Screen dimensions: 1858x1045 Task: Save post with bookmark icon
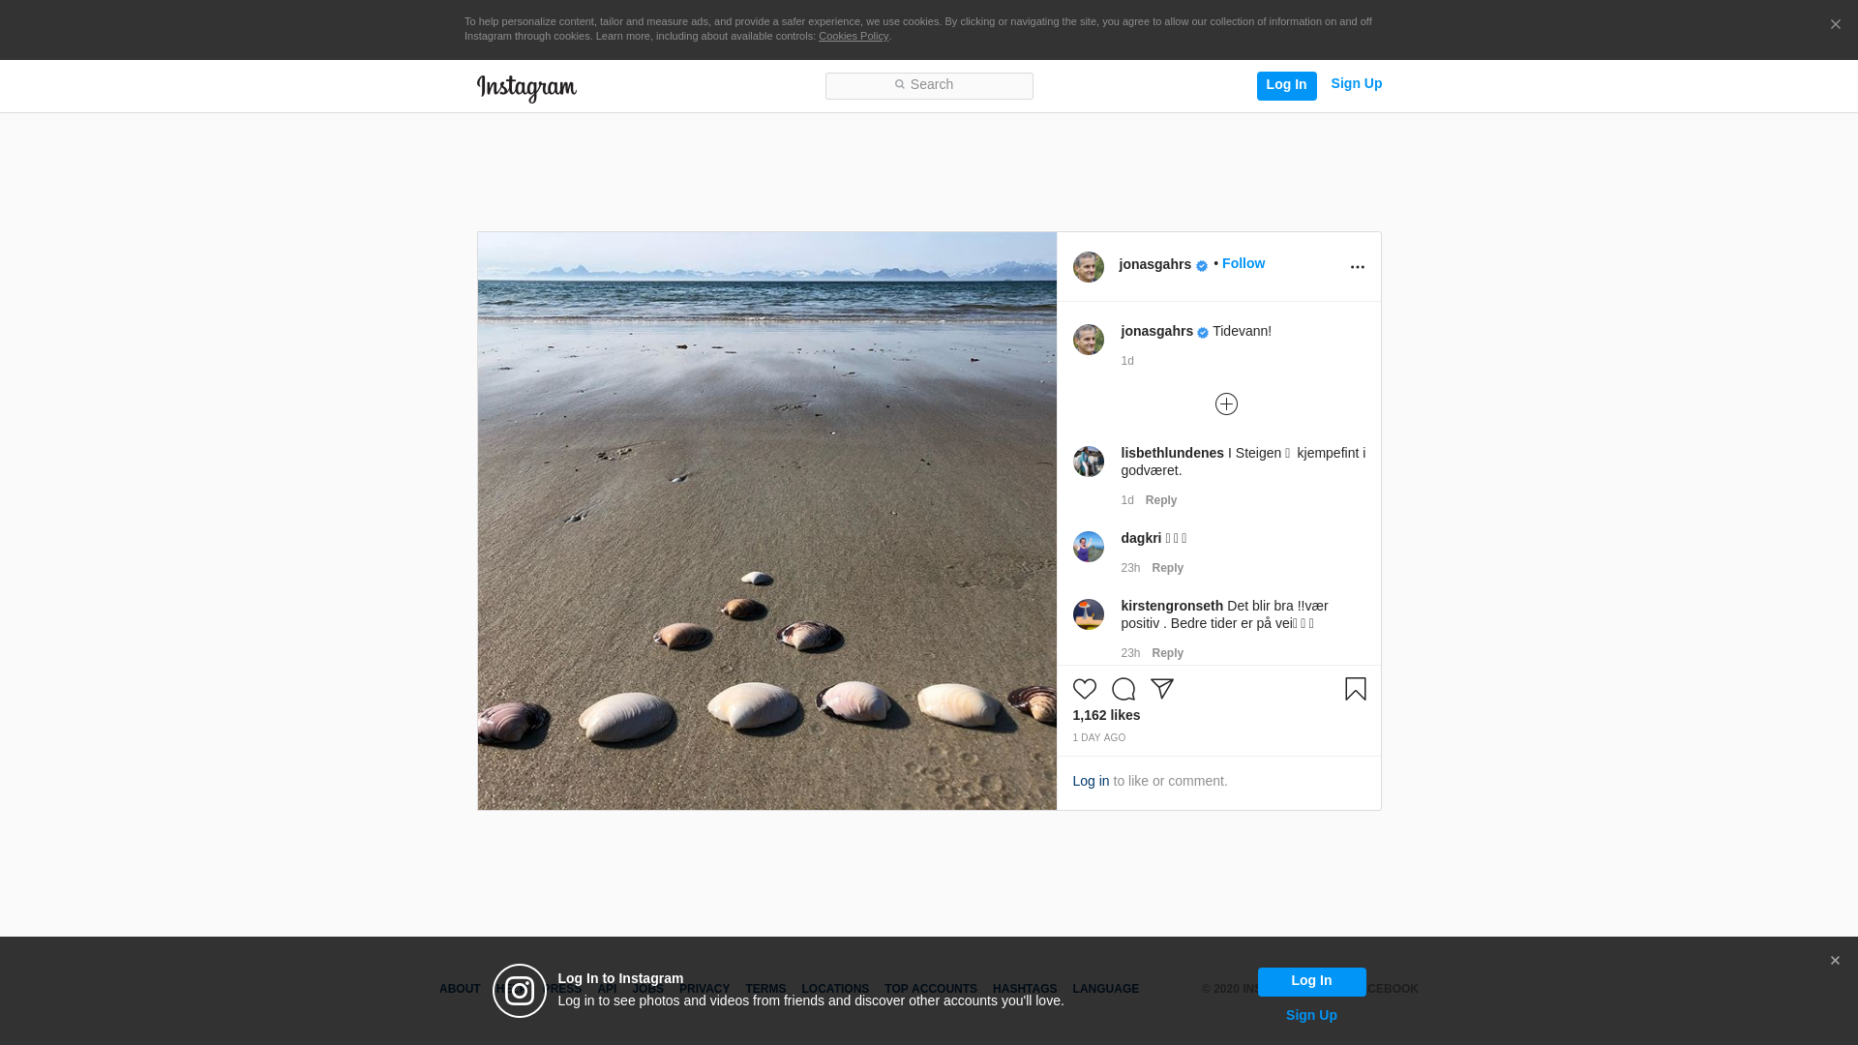point(1356,689)
